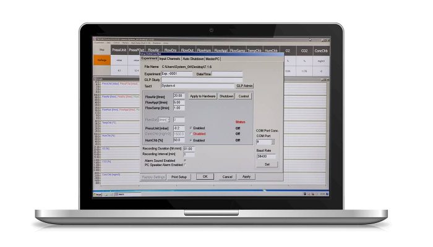Click the OK button
Viewport: 433px width, 247px height.
click(x=205, y=177)
